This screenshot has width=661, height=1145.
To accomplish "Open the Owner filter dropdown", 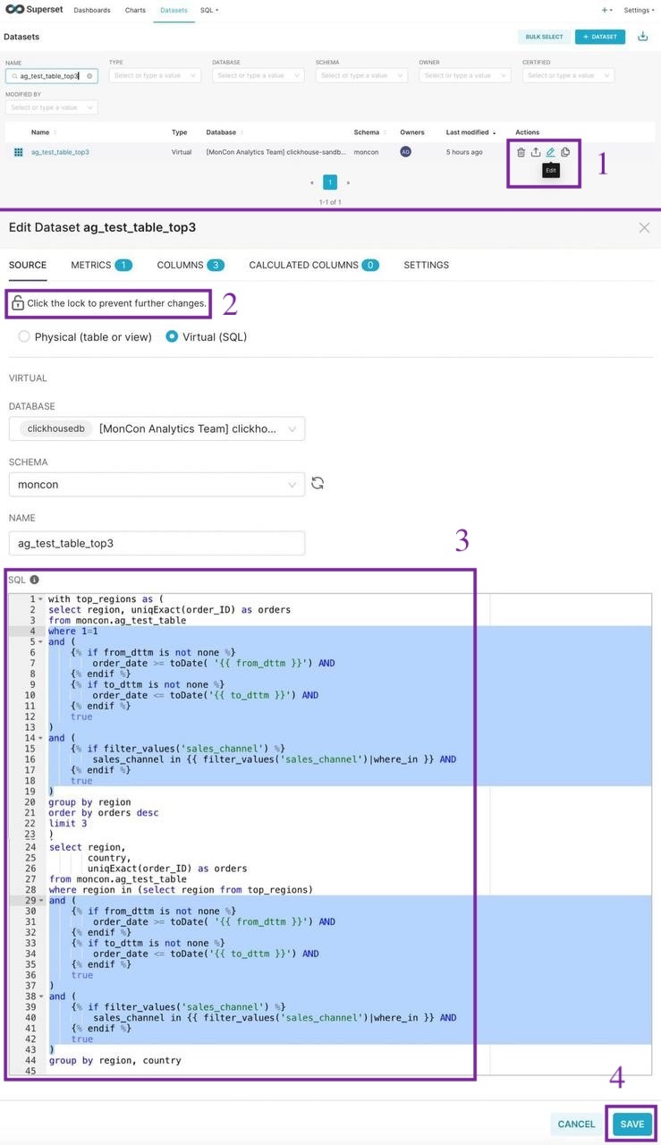I will (x=465, y=76).
